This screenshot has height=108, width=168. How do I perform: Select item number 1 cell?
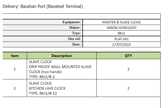coord(15,69)
